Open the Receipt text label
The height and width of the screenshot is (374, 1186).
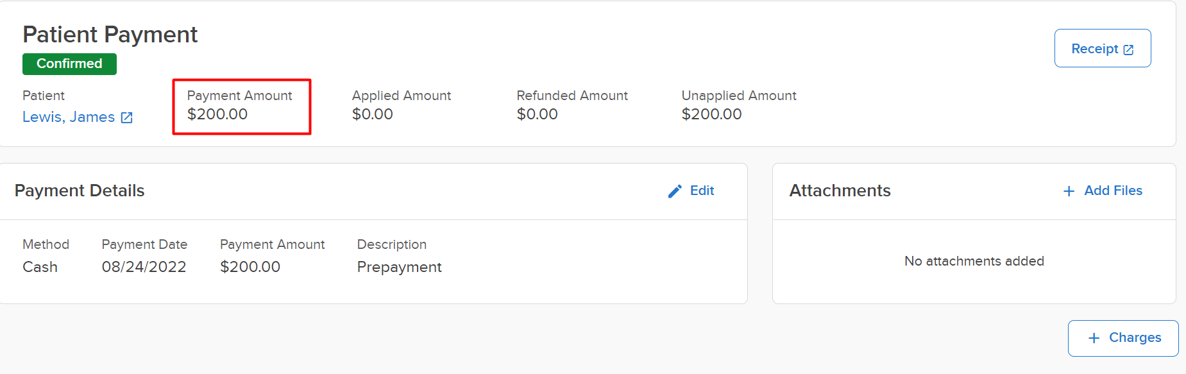pyautogui.click(x=1094, y=49)
